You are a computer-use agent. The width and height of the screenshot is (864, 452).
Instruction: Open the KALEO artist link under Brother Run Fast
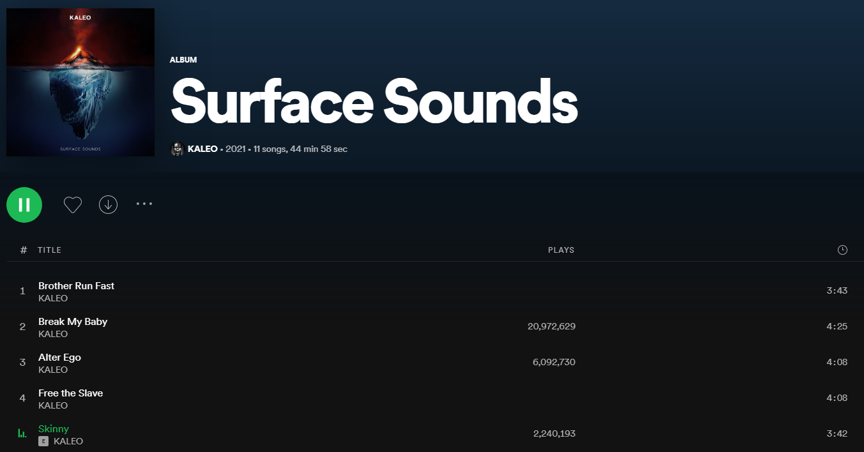53,298
